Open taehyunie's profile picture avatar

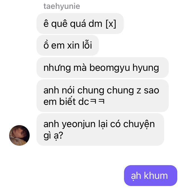point(19,135)
